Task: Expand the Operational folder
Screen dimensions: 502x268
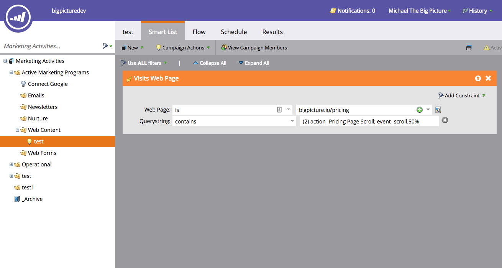Action: [11, 164]
